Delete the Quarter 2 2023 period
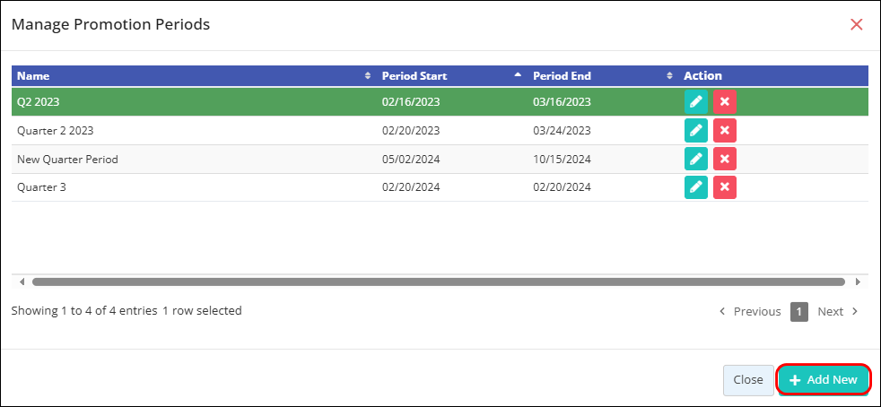881x407 pixels. click(725, 131)
